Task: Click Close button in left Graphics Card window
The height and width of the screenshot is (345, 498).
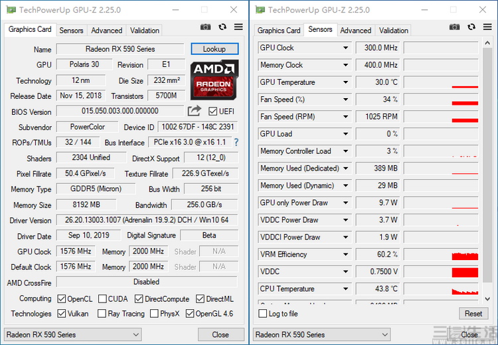Action: 220,334
